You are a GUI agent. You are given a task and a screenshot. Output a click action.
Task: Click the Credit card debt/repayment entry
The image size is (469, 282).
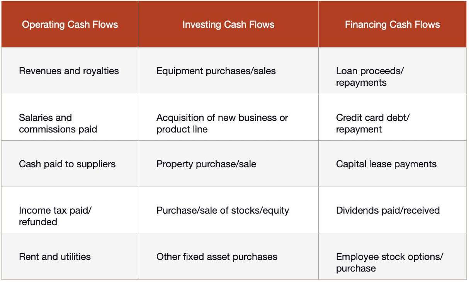(372, 123)
